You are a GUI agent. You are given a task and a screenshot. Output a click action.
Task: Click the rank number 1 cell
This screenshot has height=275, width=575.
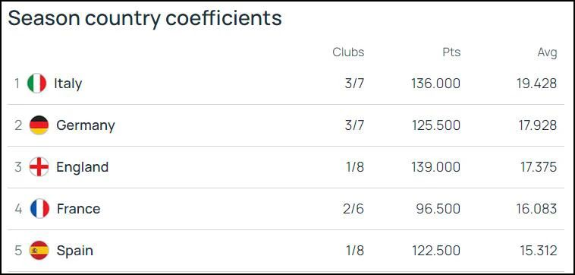17,84
